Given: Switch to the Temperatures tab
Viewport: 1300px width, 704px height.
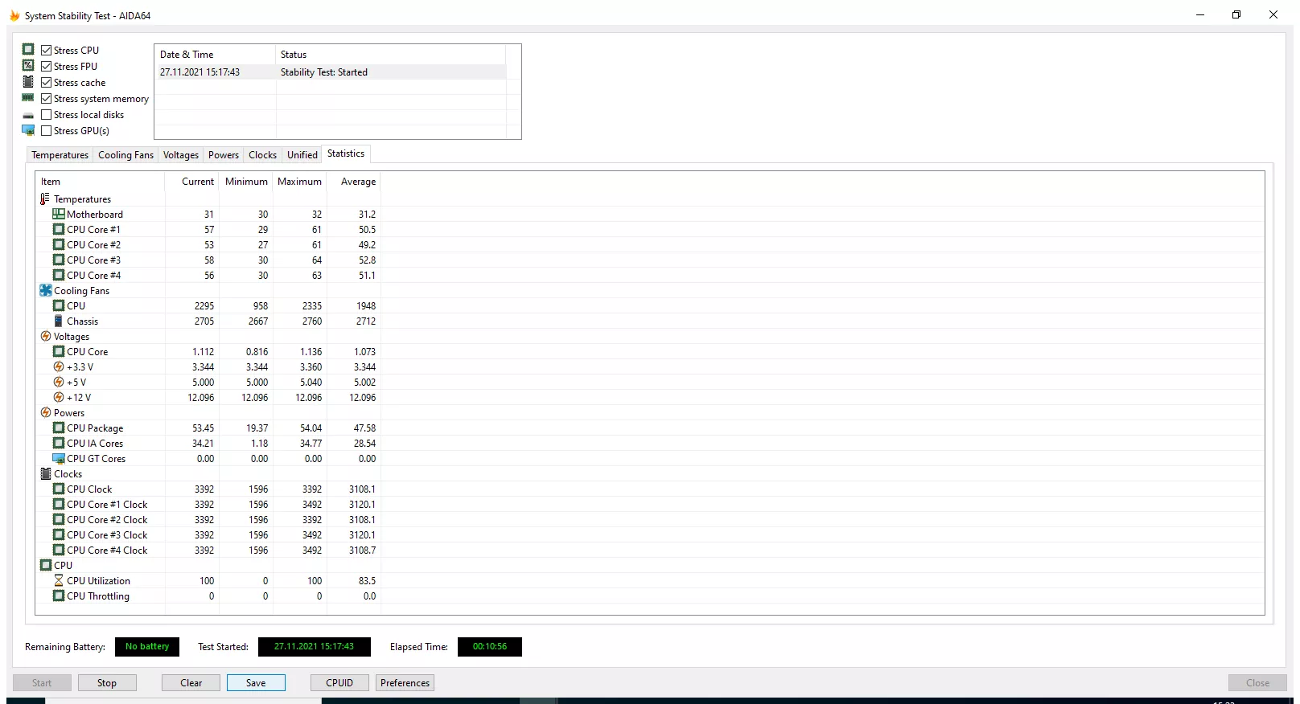Looking at the screenshot, I should coord(60,155).
